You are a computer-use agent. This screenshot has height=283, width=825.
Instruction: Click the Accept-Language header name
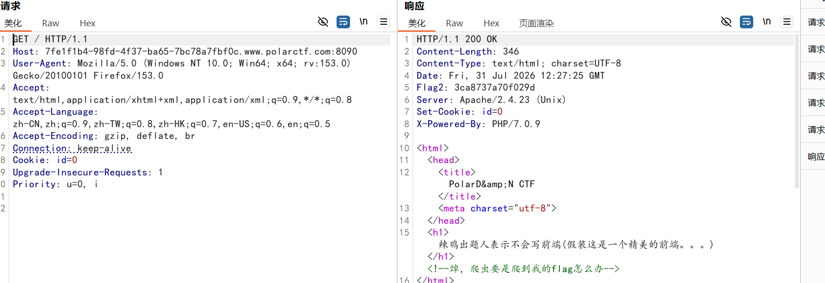[55, 112]
